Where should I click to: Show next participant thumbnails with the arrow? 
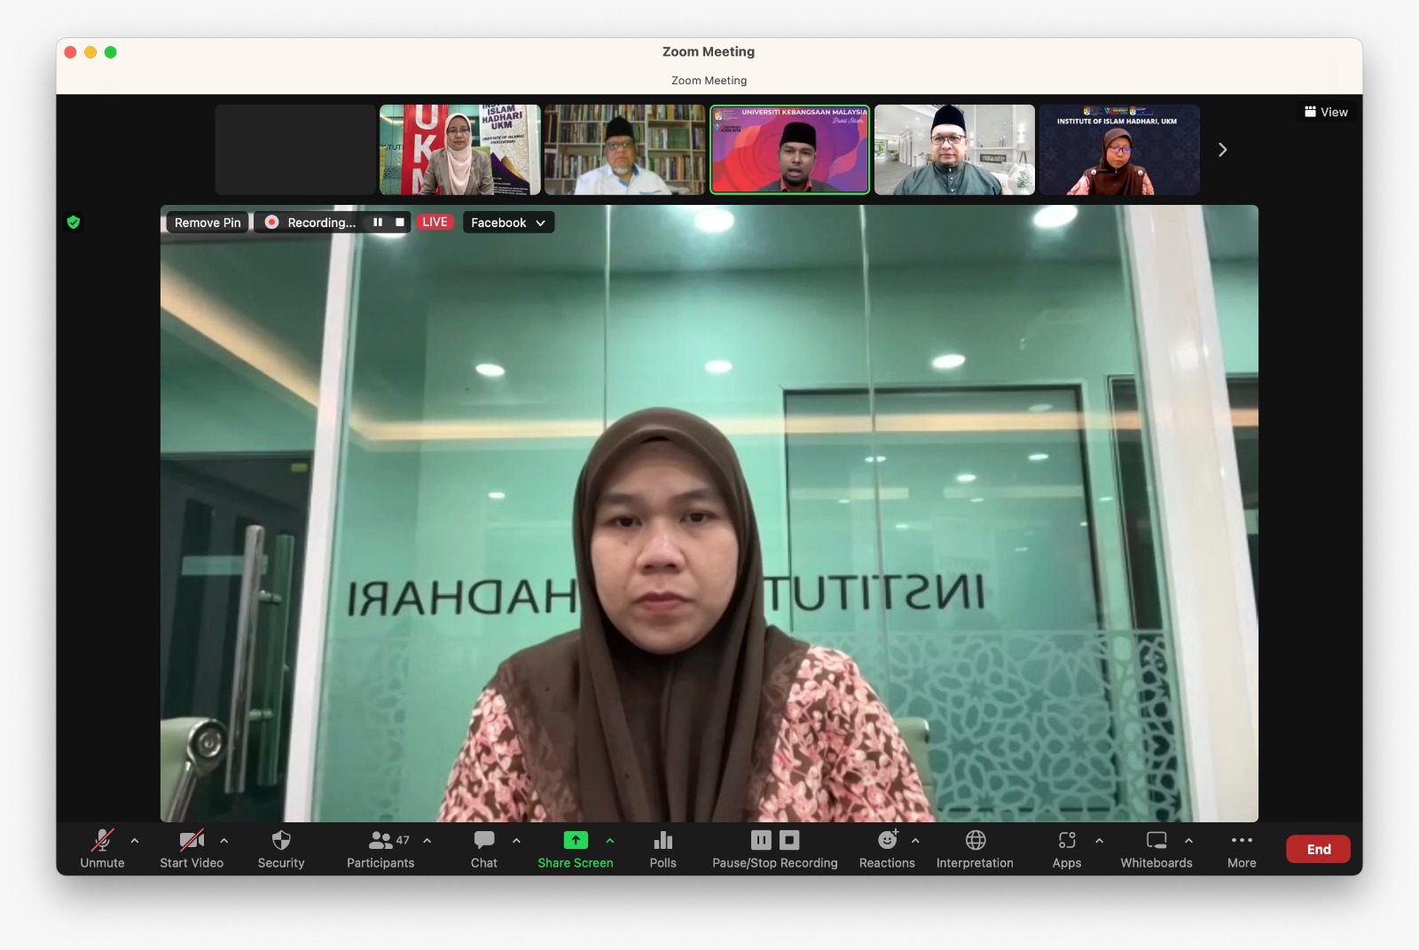coord(1222,150)
